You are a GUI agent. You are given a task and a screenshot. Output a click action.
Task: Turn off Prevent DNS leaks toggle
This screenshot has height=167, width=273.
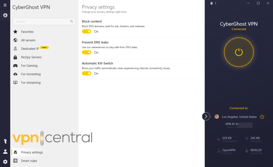(x=87, y=52)
